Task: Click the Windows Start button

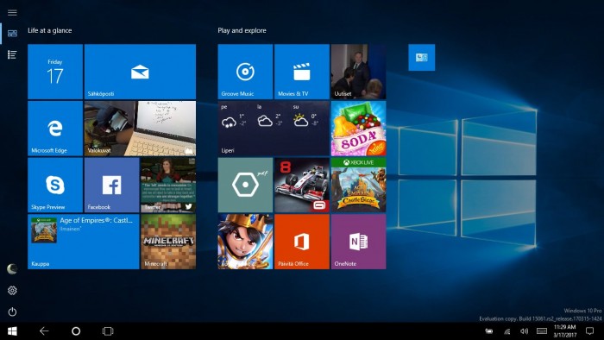Action: (x=12, y=331)
